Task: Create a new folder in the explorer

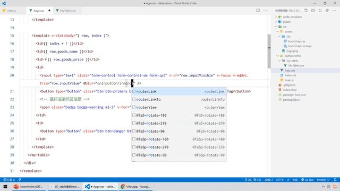Action: tap(313, 11)
